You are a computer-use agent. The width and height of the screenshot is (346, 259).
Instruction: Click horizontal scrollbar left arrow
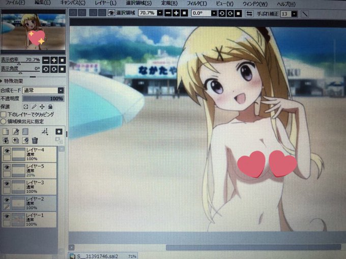coord(72,247)
